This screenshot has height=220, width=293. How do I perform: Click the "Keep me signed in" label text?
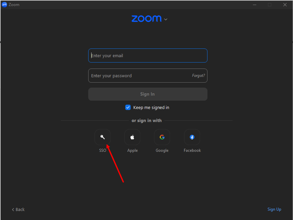coord(151,108)
